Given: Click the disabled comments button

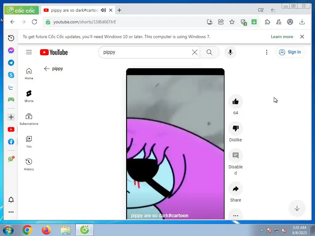Looking at the screenshot, I should (236, 155).
